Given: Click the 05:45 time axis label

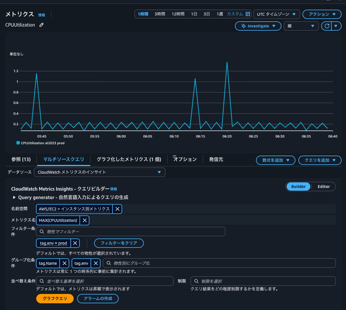Looking at the screenshot, I should (x=42, y=136).
